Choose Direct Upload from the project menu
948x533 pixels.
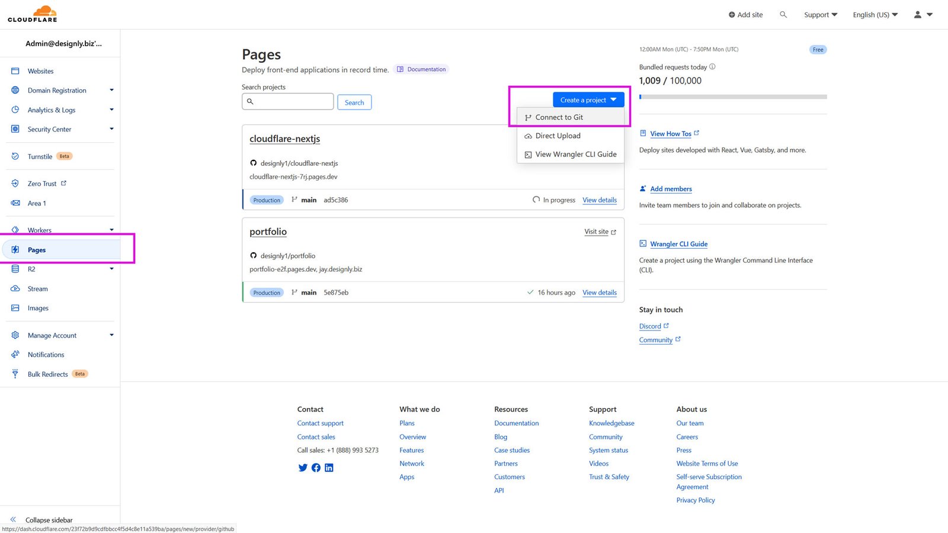click(x=557, y=136)
